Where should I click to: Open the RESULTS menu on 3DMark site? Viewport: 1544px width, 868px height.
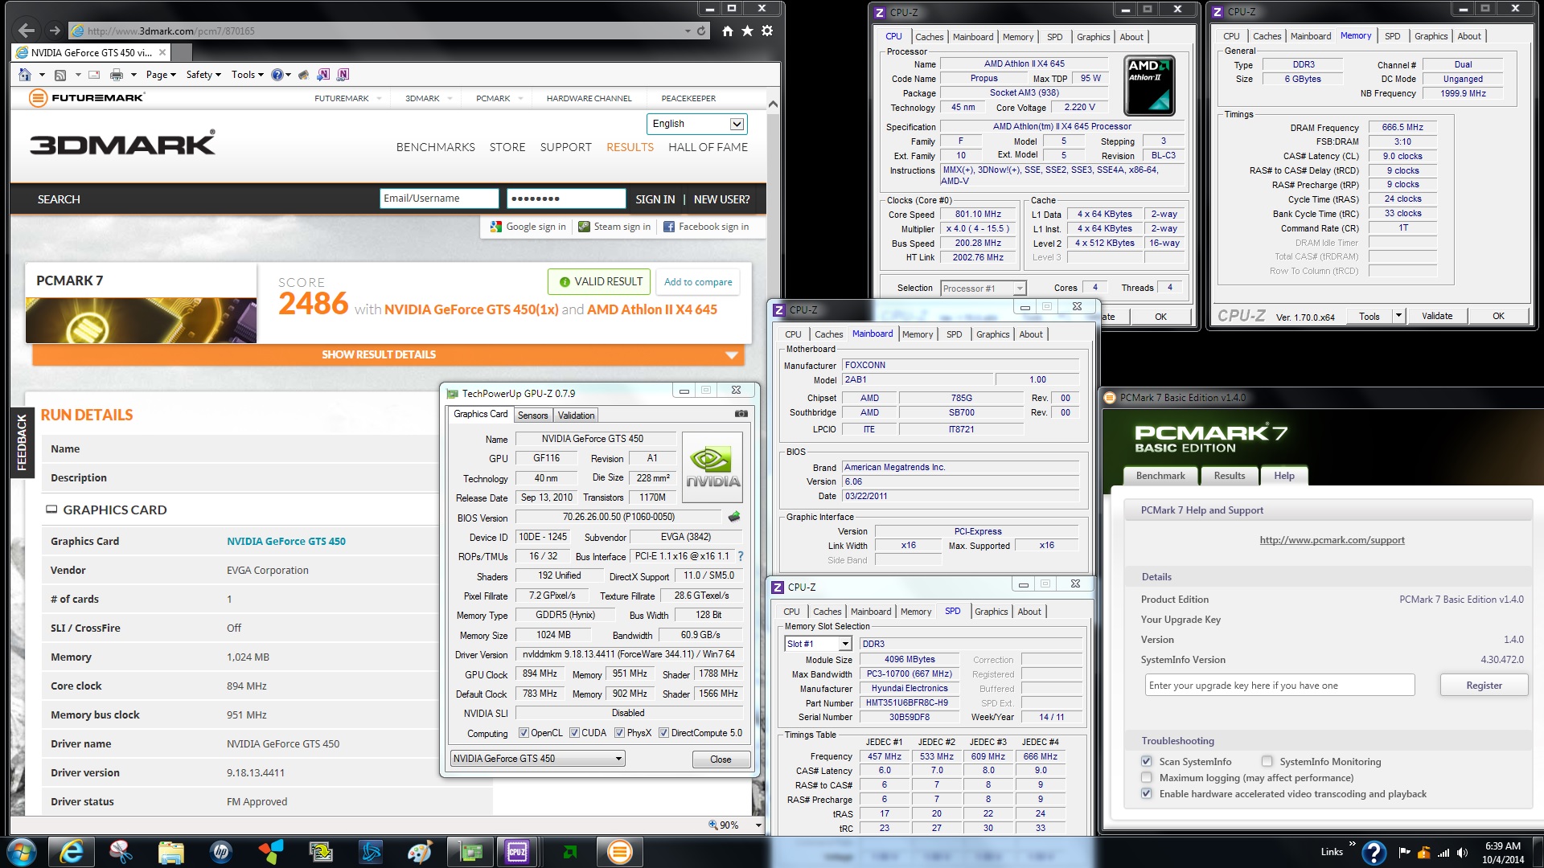click(630, 147)
